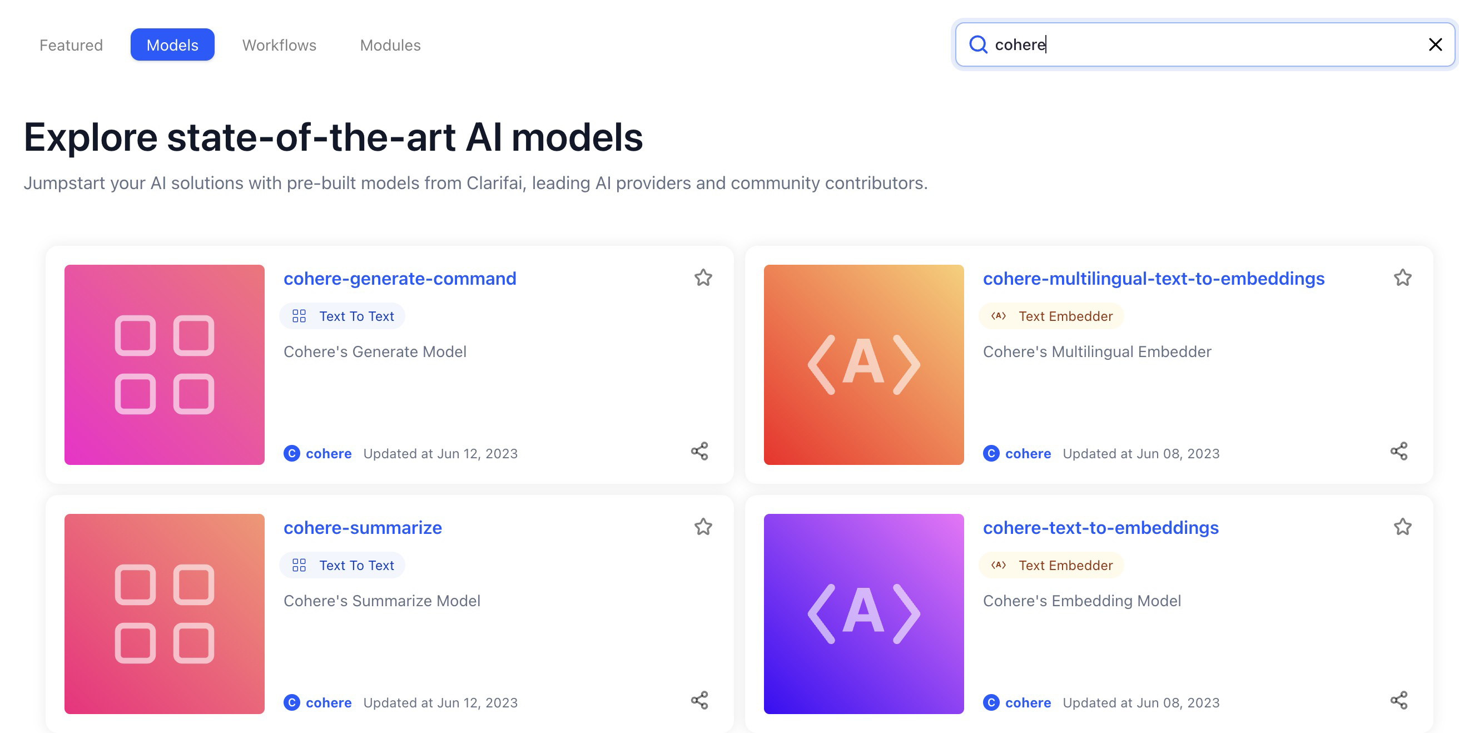Open the Workflows tab
Image resolution: width=1459 pixels, height=733 pixels.
pyautogui.click(x=279, y=44)
